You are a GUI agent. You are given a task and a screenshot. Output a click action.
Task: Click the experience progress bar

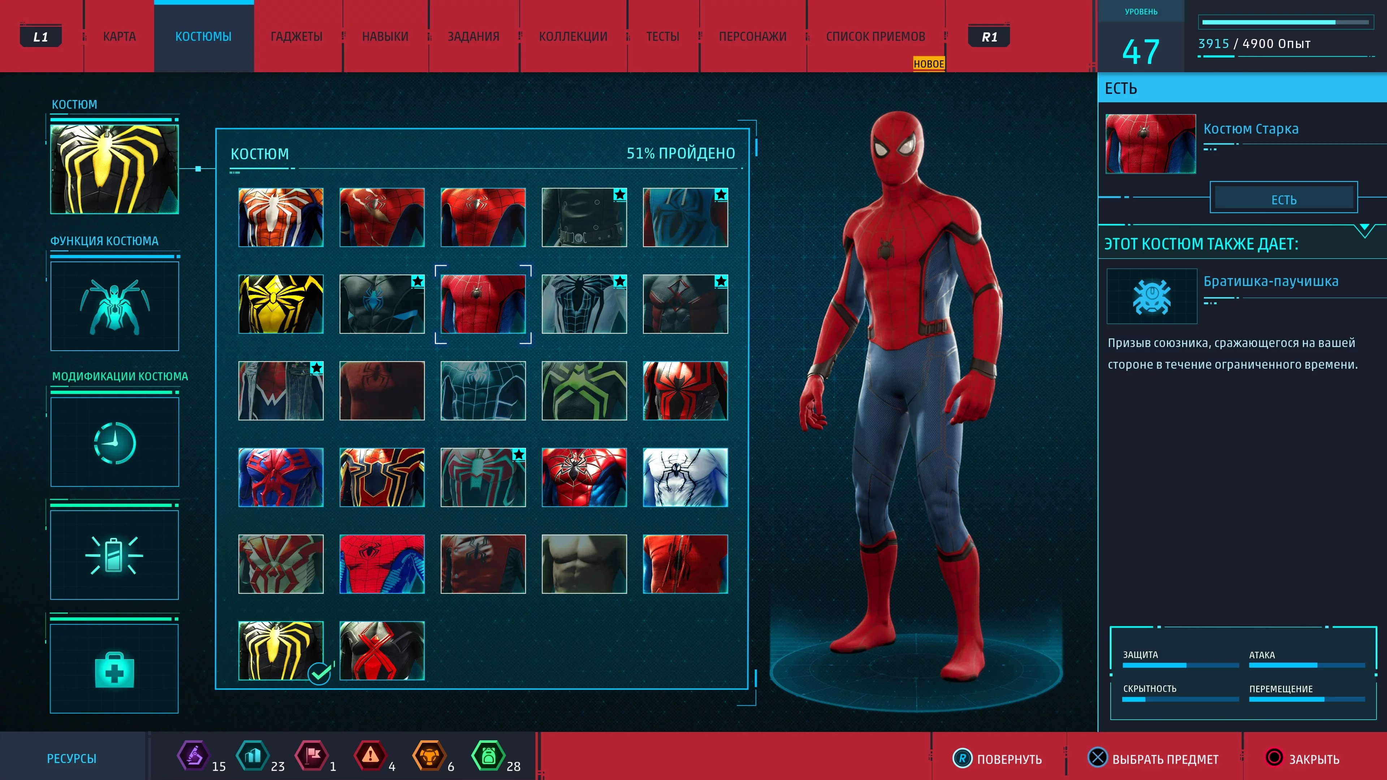click(1285, 22)
